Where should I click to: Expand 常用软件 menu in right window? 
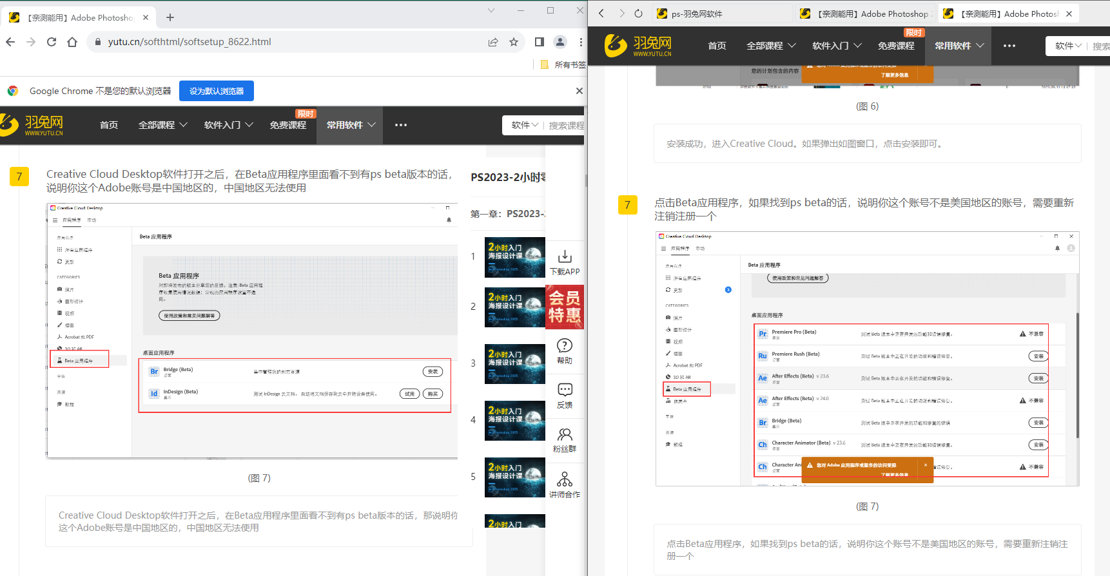(959, 46)
